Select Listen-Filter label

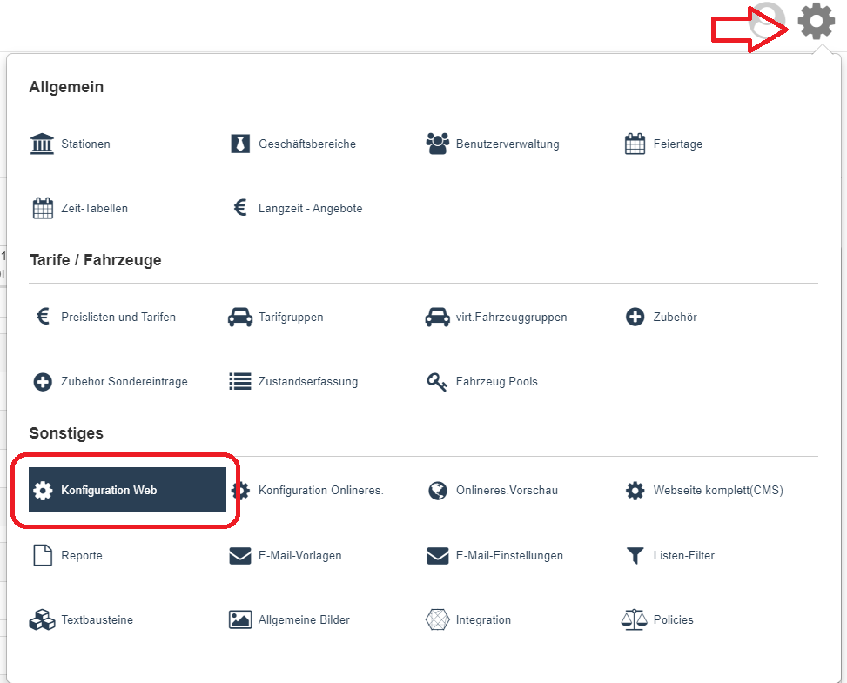(684, 556)
